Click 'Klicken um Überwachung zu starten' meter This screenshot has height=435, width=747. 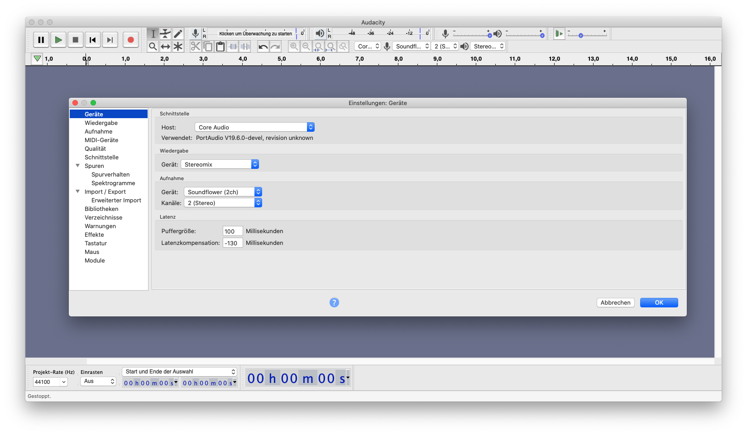(x=256, y=33)
